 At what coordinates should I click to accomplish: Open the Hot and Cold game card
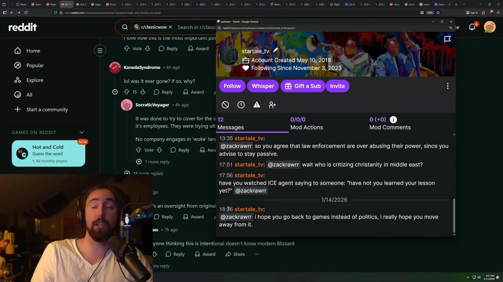coord(48,154)
